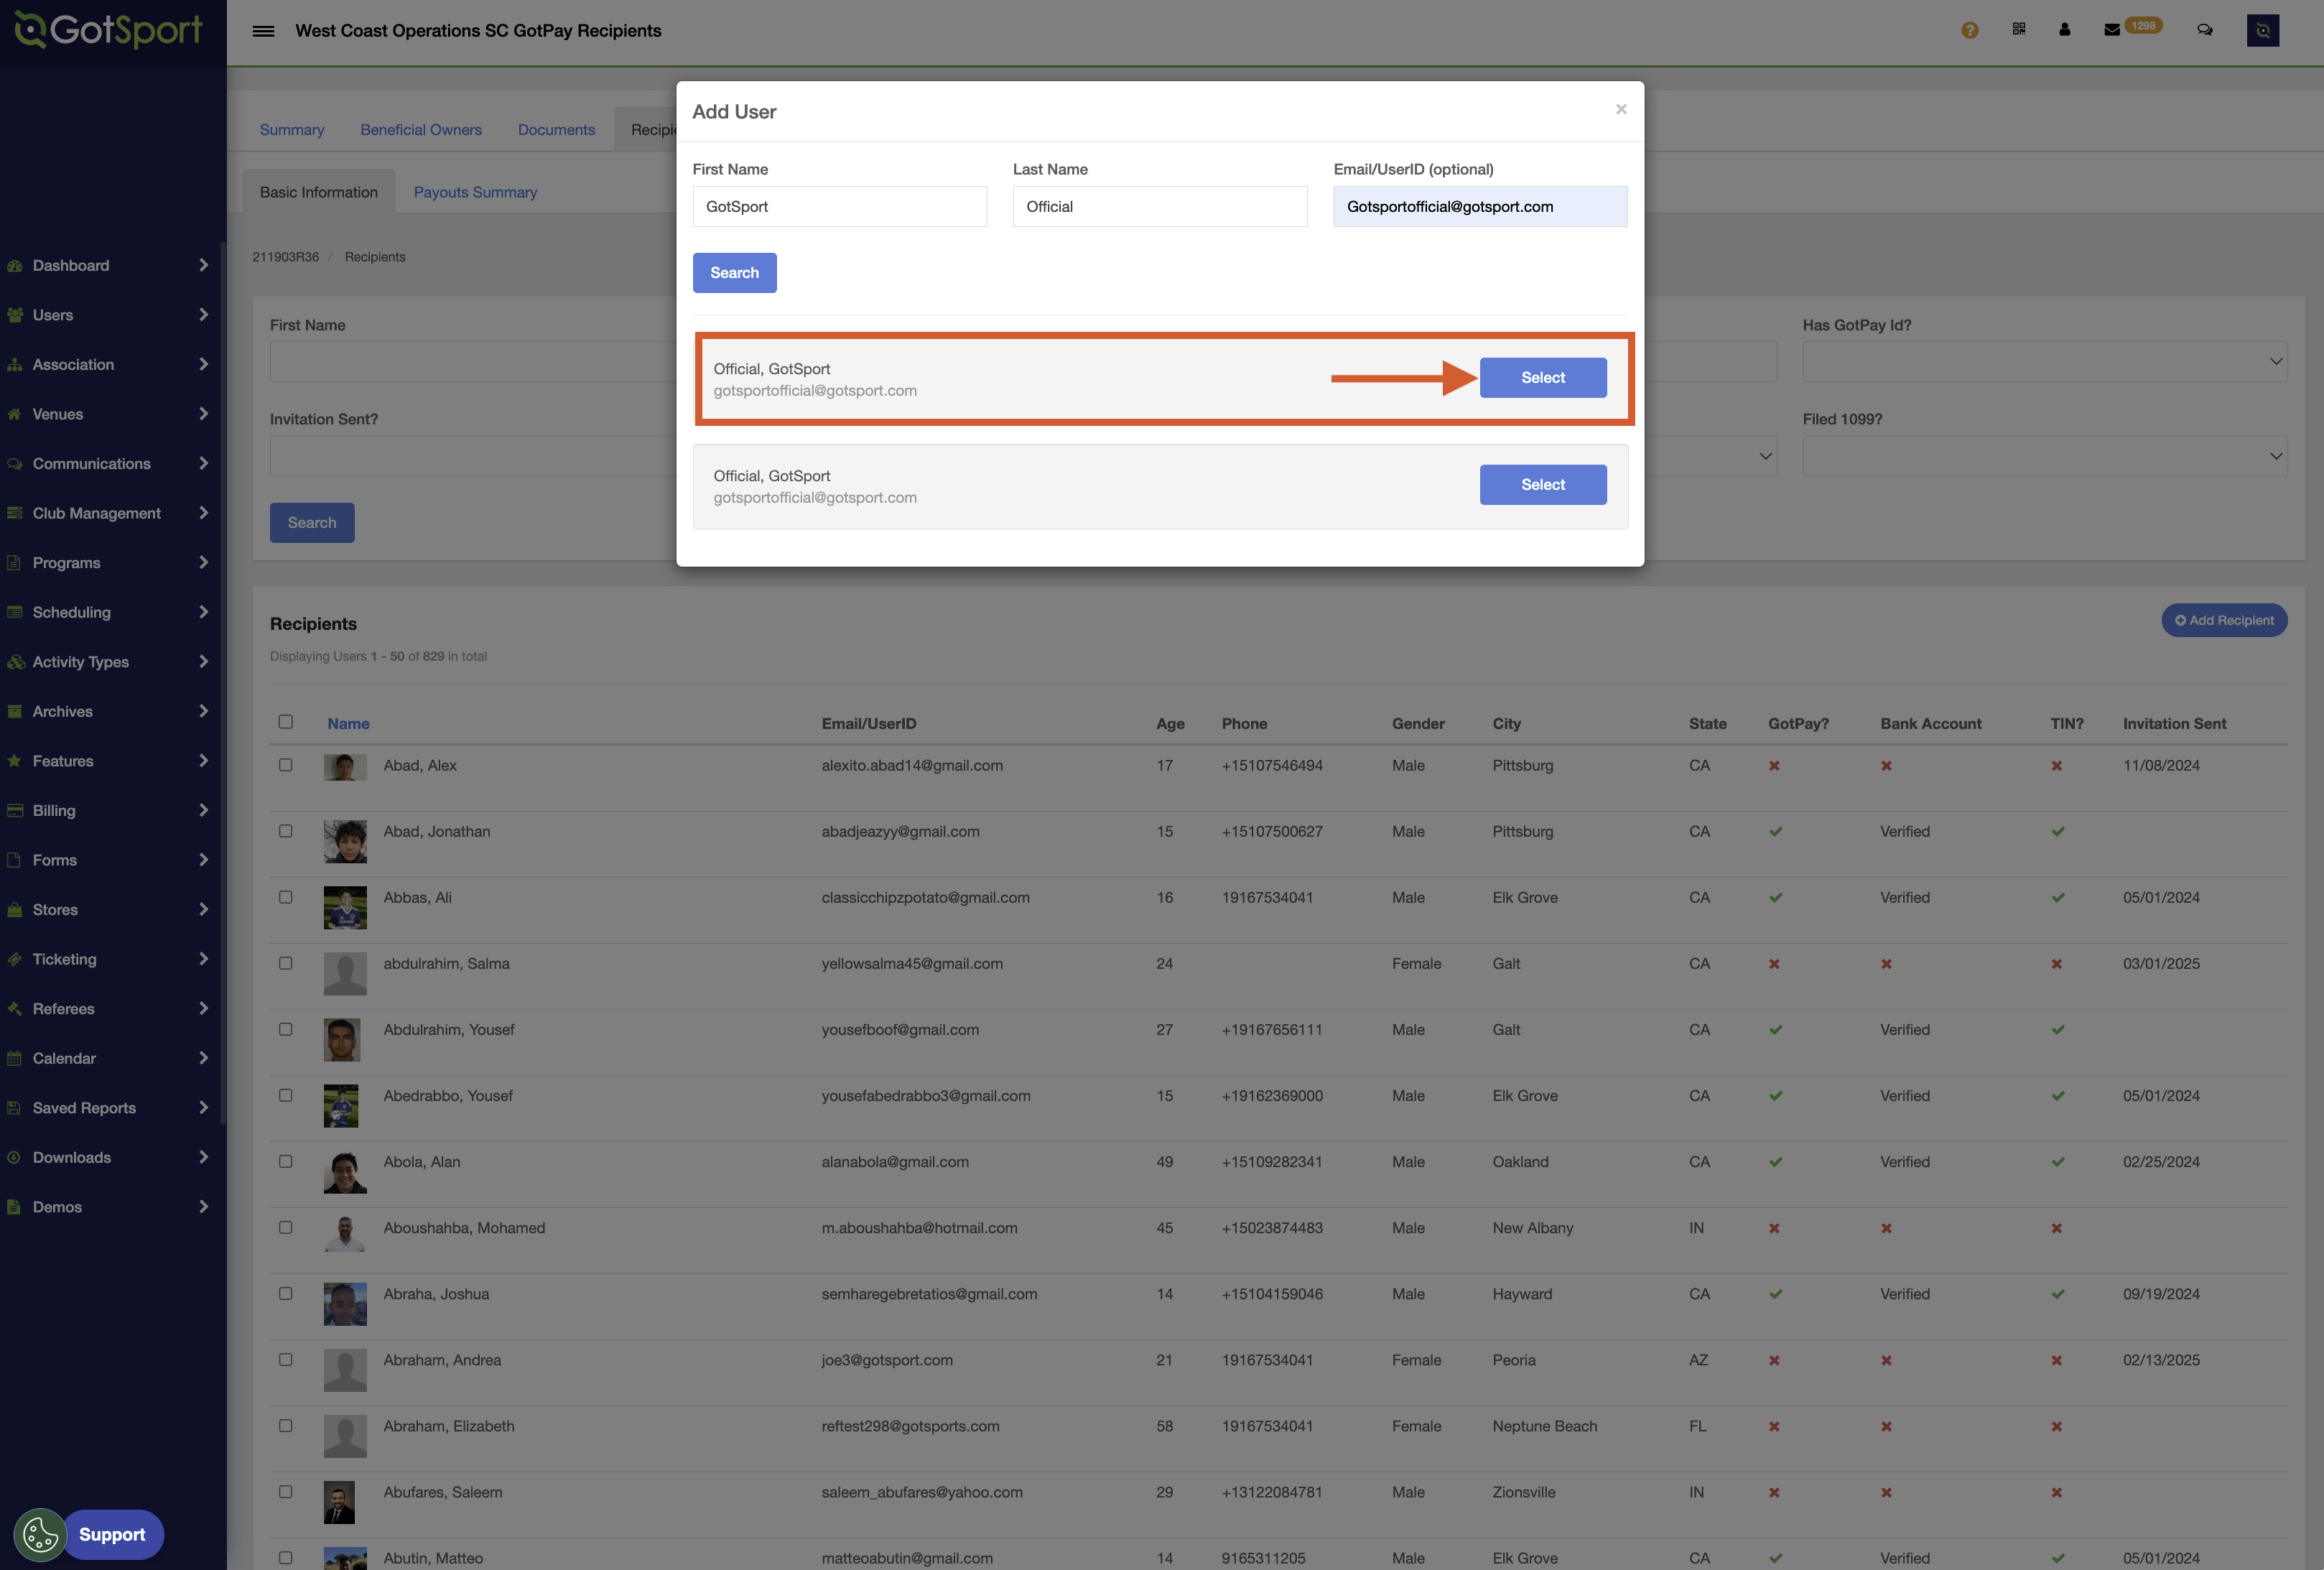Click the Billing card icon
The height and width of the screenshot is (1570, 2324).
(x=14, y=811)
